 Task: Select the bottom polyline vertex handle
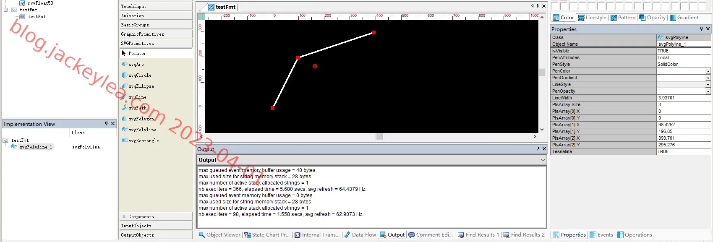point(272,108)
